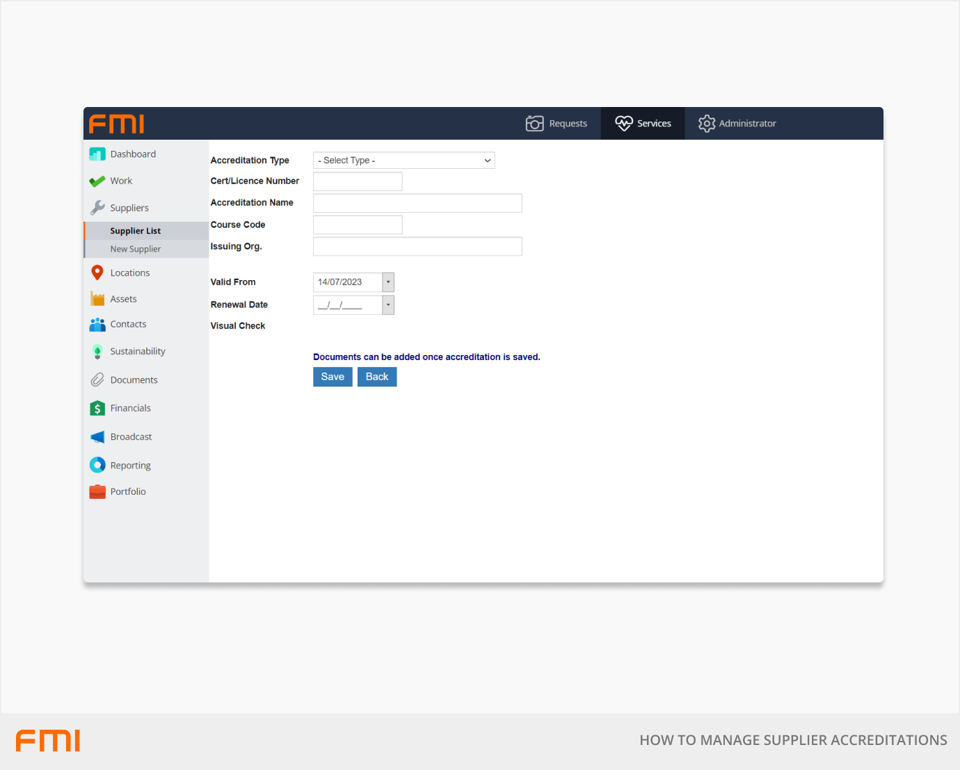Open the Administrator tab
960x770 pixels.
coord(737,124)
